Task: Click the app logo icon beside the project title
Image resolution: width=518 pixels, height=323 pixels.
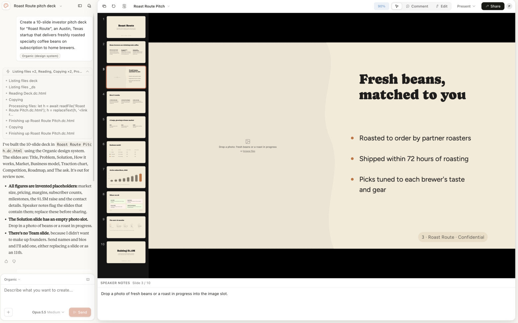Action: pyautogui.click(x=6, y=6)
